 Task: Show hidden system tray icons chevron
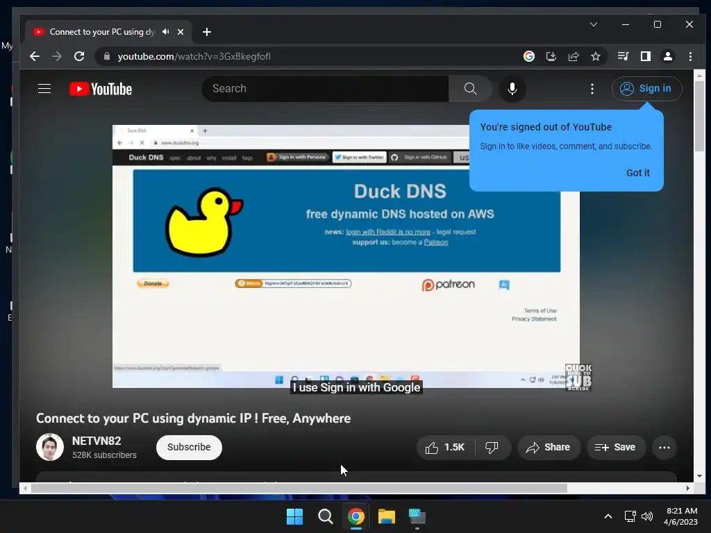tap(608, 516)
